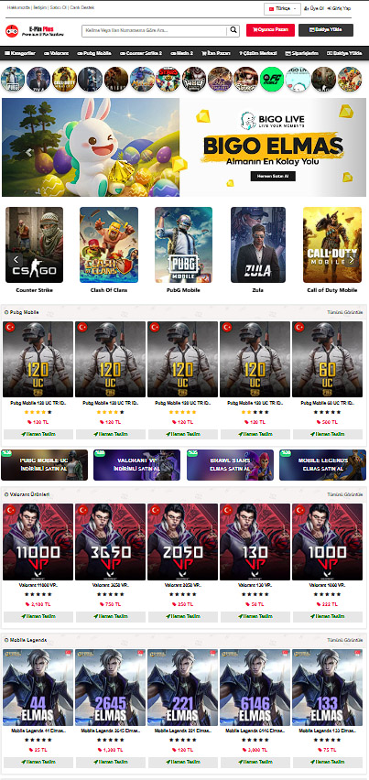Select the Brawl Stars round game icon

pos(168,79)
